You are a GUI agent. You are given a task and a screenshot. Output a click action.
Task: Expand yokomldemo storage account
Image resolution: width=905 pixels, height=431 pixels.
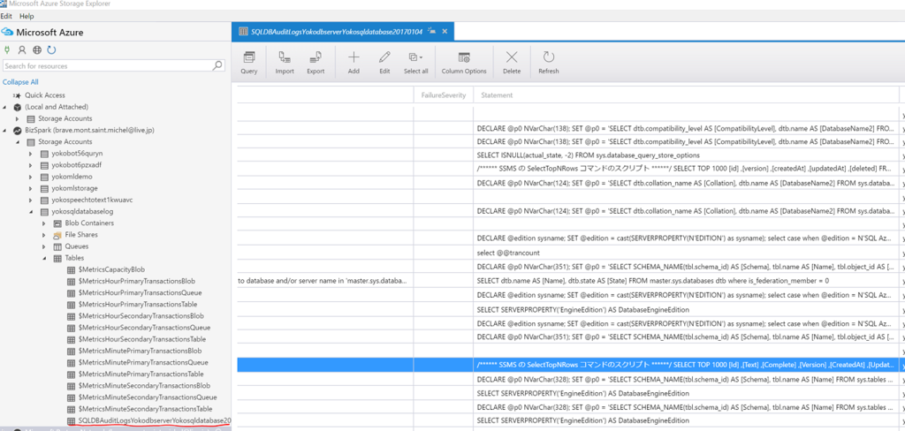[x=31, y=177]
